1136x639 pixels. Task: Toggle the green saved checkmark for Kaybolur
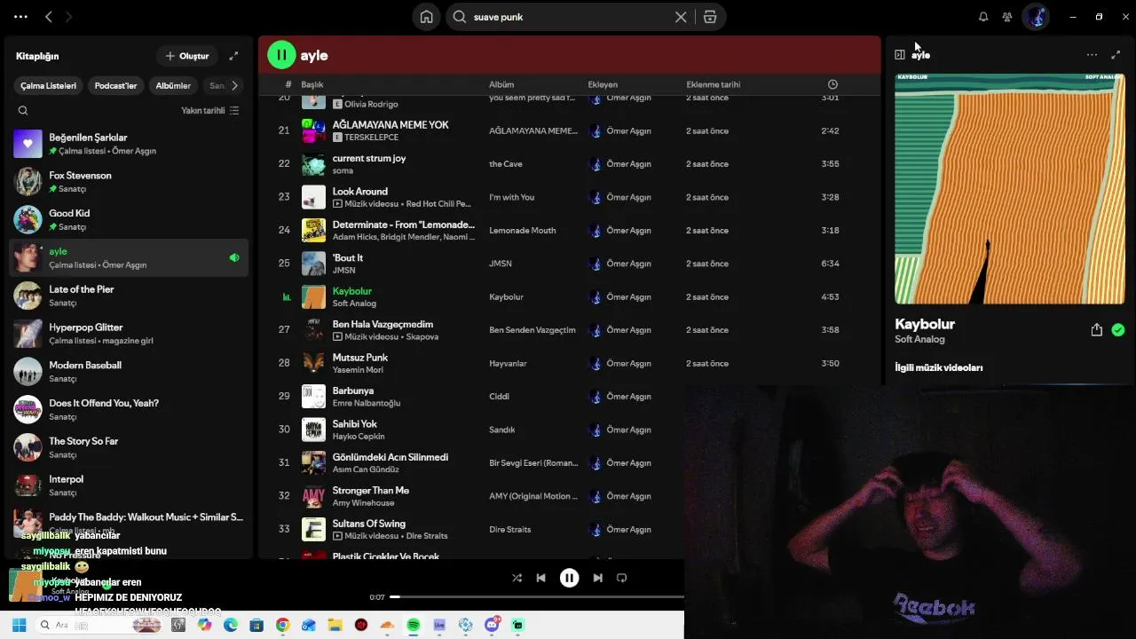tap(1118, 330)
